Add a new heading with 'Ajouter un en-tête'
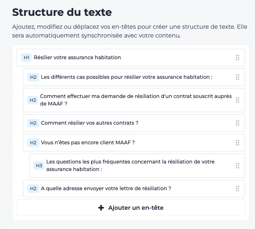 pyautogui.click(x=131, y=208)
